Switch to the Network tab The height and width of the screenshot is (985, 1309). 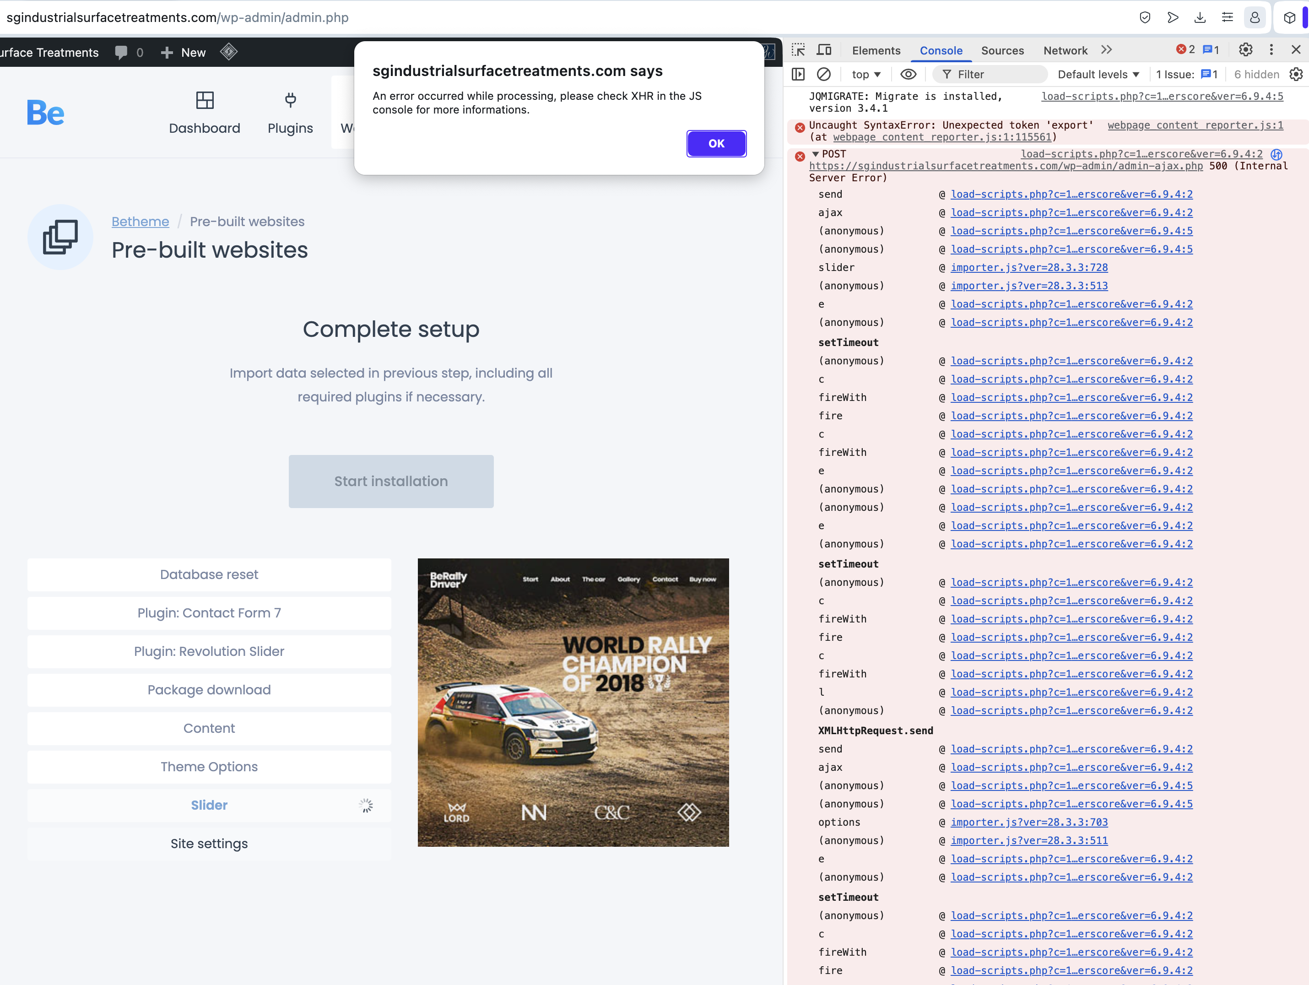click(x=1065, y=51)
